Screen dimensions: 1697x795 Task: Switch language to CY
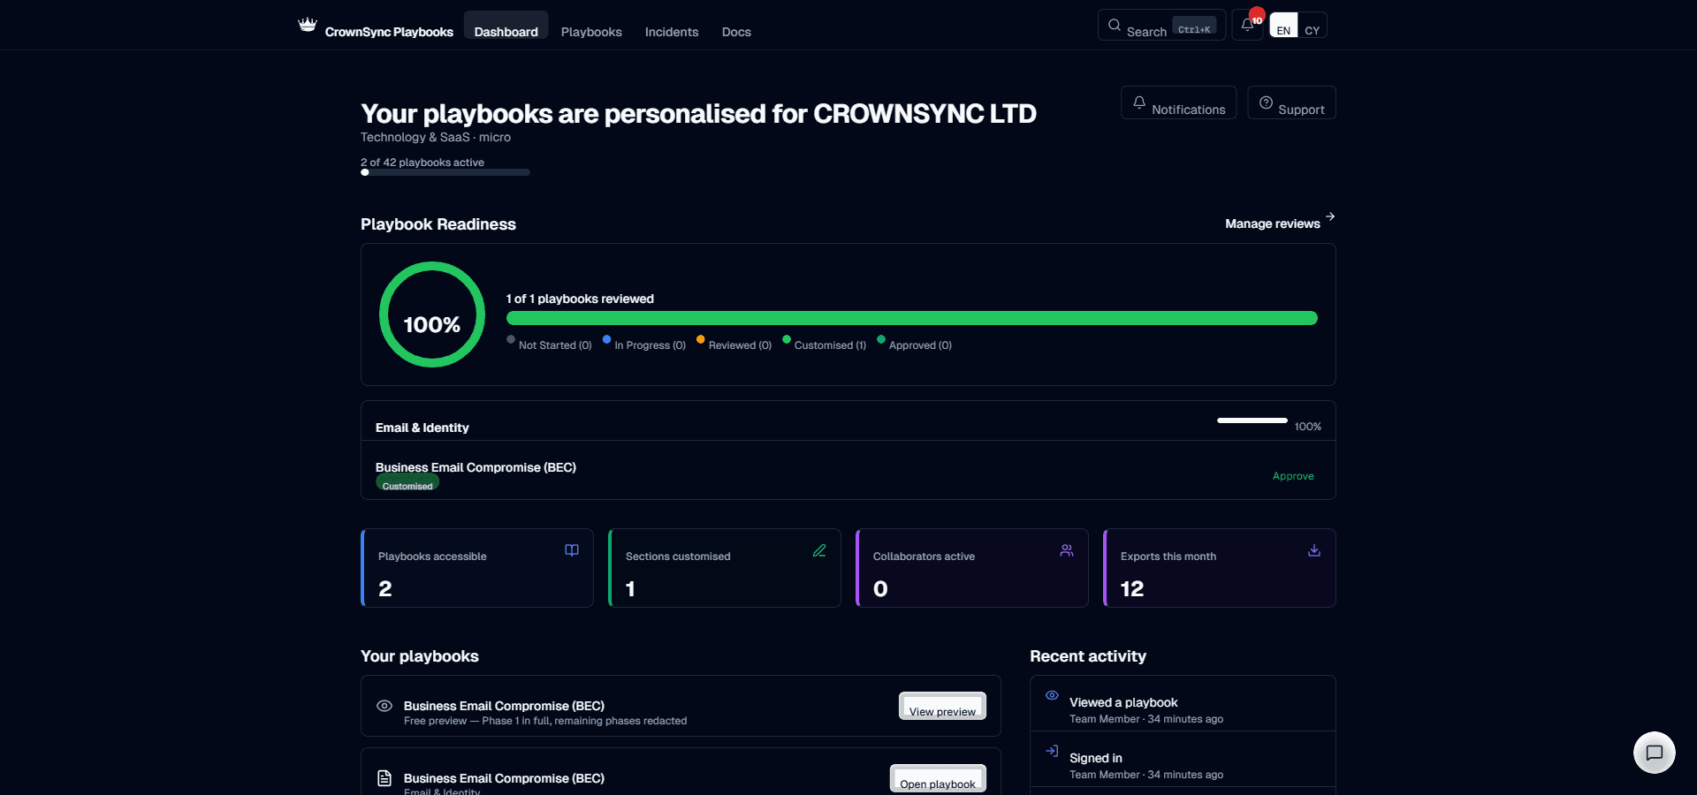click(1313, 26)
